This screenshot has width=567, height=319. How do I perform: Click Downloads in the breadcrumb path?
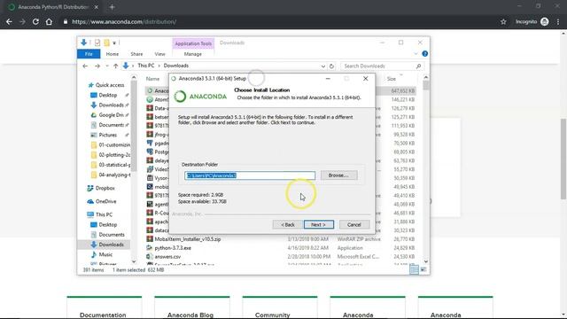(x=176, y=66)
